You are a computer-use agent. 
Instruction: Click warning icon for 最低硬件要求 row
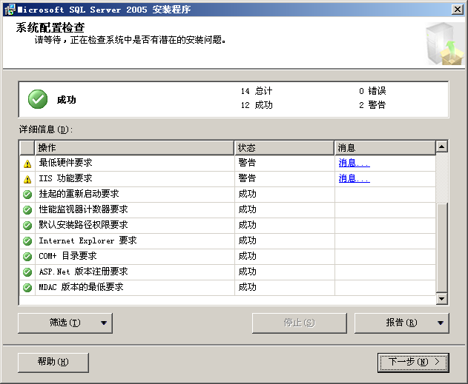click(x=27, y=164)
